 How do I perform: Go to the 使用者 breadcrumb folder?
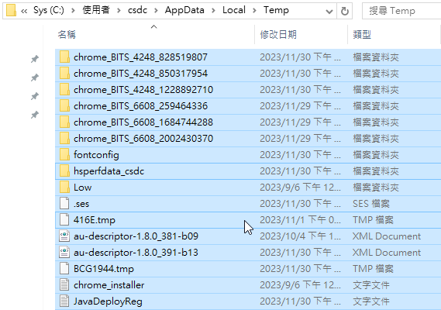(x=96, y=10)
